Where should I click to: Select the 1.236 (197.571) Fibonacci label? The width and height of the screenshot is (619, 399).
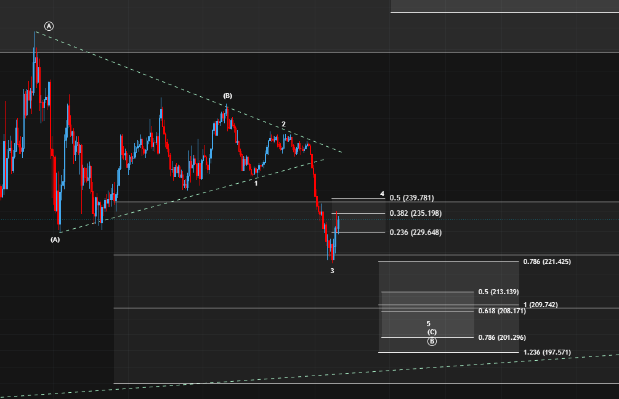tap(547, 352)
